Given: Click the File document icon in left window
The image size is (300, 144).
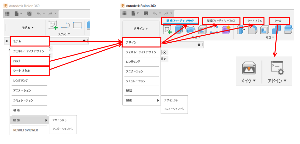Looking at the screenshot, I should [17, 13].
